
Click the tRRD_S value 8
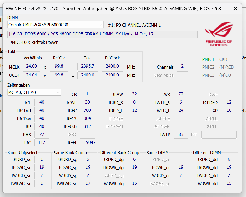134,102
